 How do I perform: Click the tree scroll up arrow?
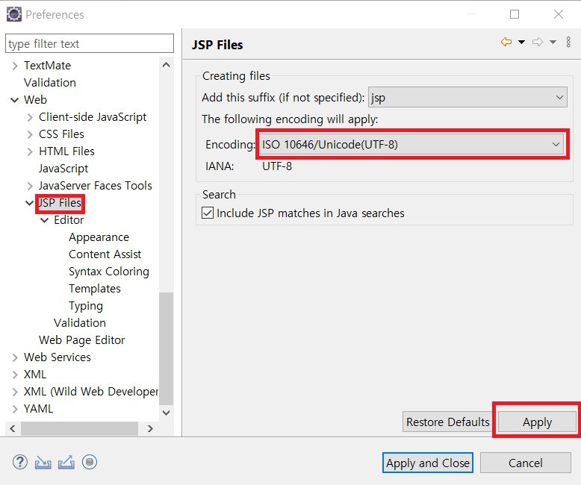pyautogui.click(x=167, y=65)
